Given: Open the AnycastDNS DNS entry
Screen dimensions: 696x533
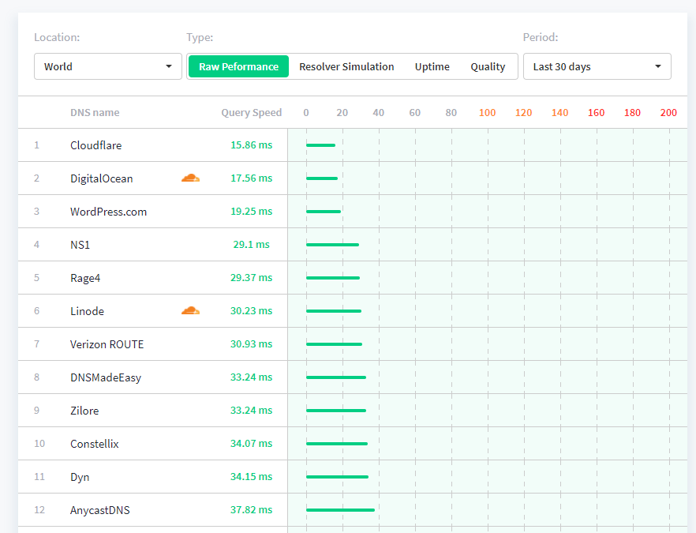Looking at the screenshot, I should [100, 510].
